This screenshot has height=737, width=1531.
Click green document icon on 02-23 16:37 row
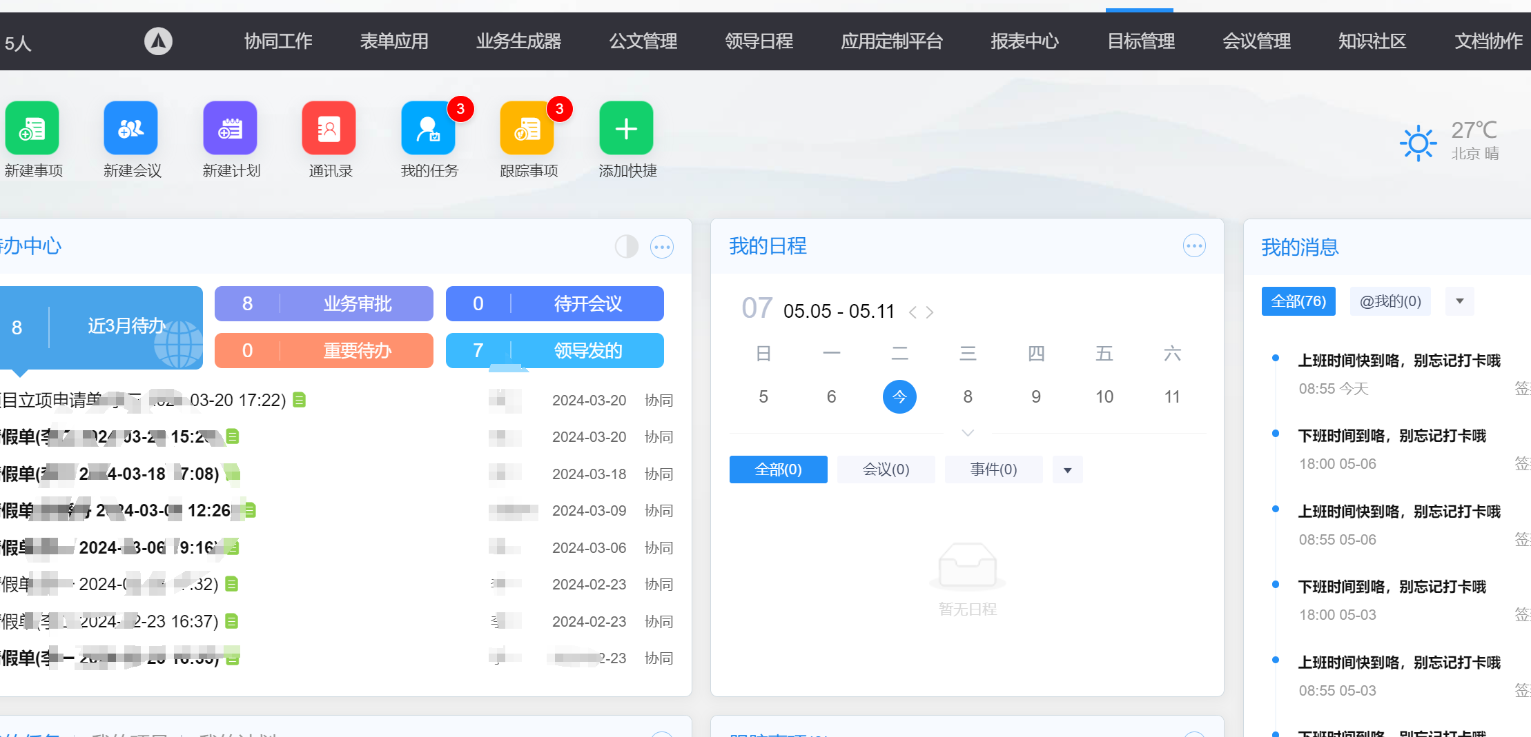pos(232,621)
